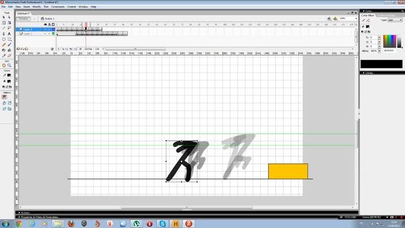
Task: Open the stage zoom percentage dropdown
Action: pos(356,18)
